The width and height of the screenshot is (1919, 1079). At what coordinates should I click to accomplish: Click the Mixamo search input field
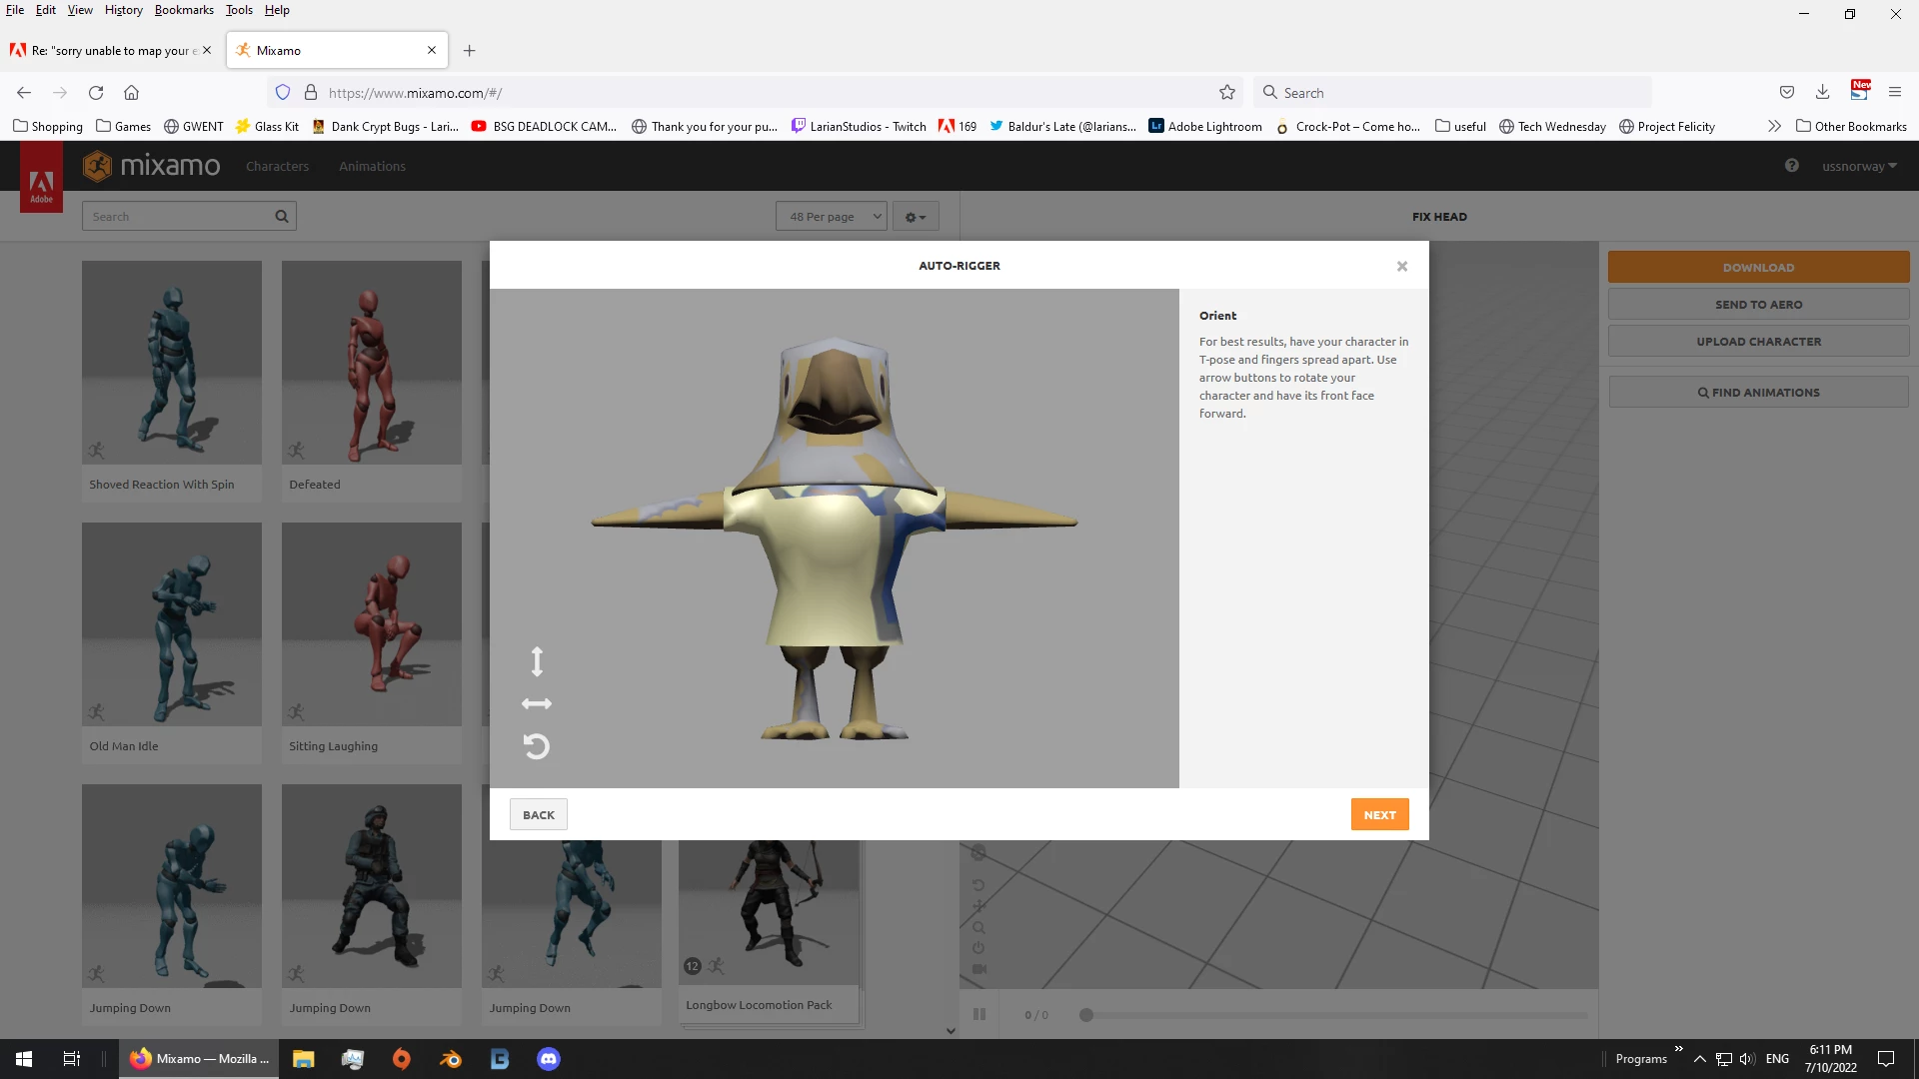[x=180, y=217]
